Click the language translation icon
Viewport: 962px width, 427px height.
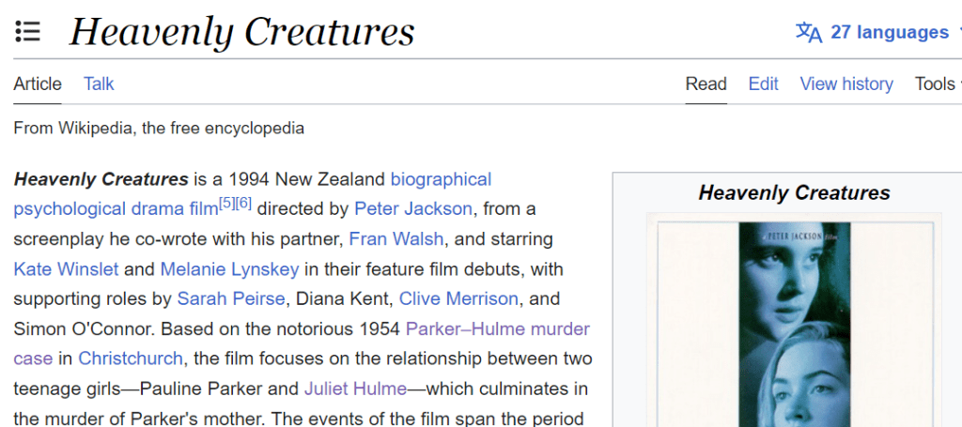809,33
